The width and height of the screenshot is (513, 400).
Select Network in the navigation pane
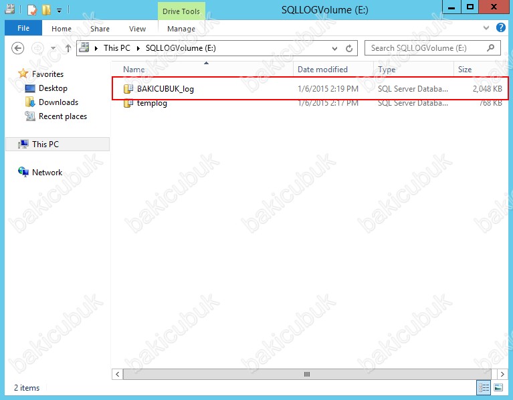(x=47, y=173)
